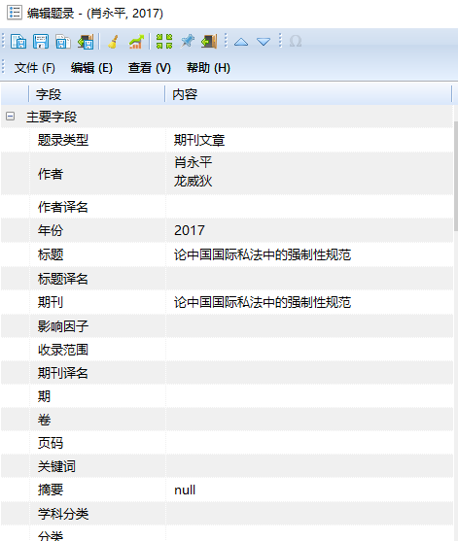Open the 编辑 (E) menu
Image resolution: width=458 pixels, height=541 pixels.
point(91,68)
